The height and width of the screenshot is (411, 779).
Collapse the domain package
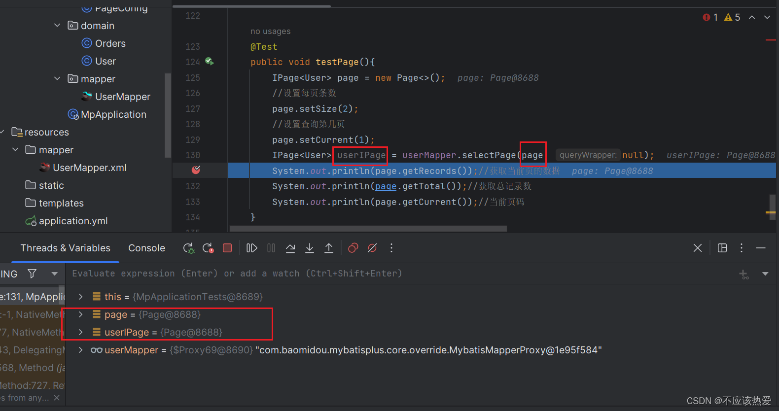(x=57, y=25)
